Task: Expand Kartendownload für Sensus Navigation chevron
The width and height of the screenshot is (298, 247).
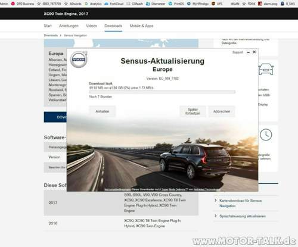Action: pyautogui.click(x=216, y=201)
